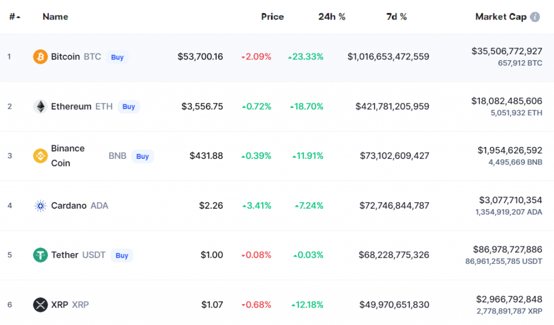Click Ethereum price $3,556.75
554x325 pixels.
pos(202,107)
